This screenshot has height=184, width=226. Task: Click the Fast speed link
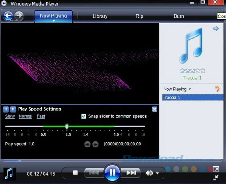41,116
